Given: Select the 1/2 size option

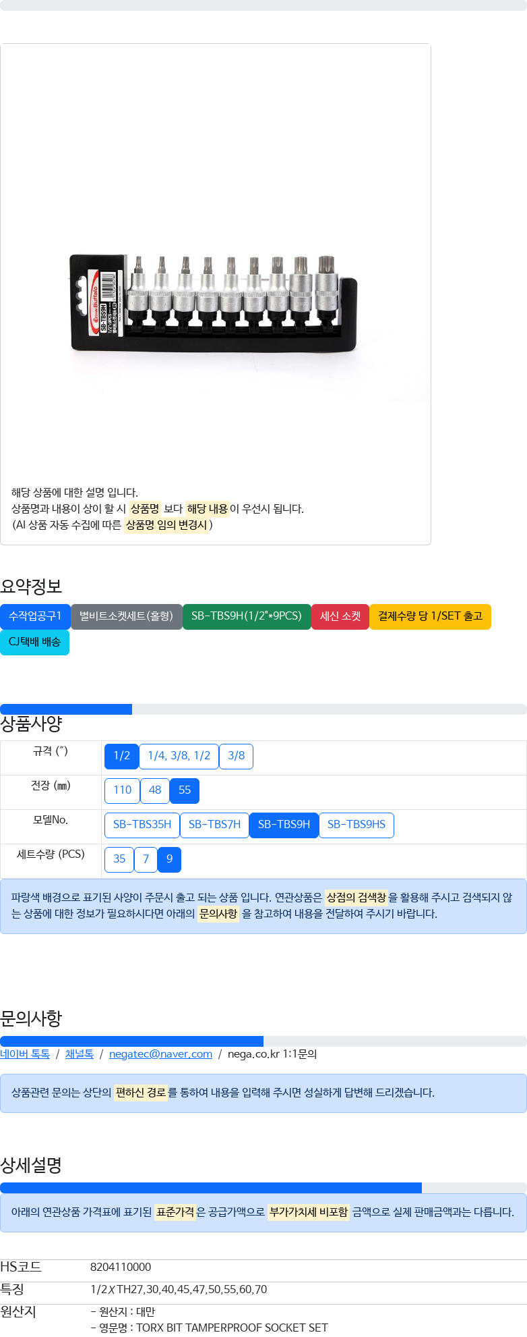Looking at the screenshot, I should (122, 756).
